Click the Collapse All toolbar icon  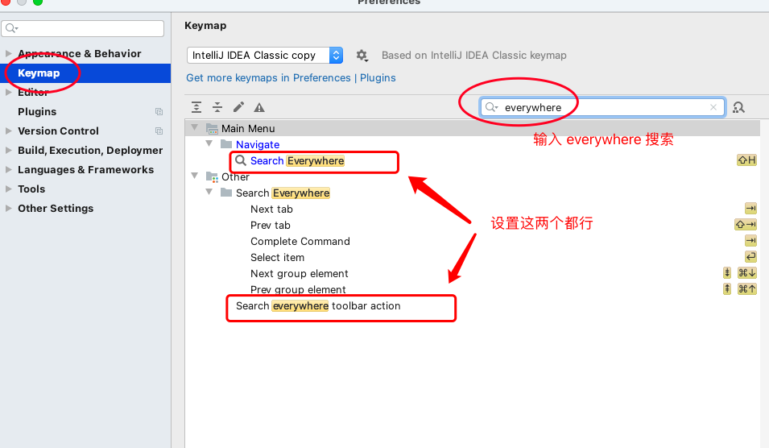(217, 107)
